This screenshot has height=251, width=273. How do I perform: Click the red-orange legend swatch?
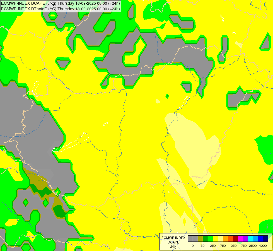[231, 238]
